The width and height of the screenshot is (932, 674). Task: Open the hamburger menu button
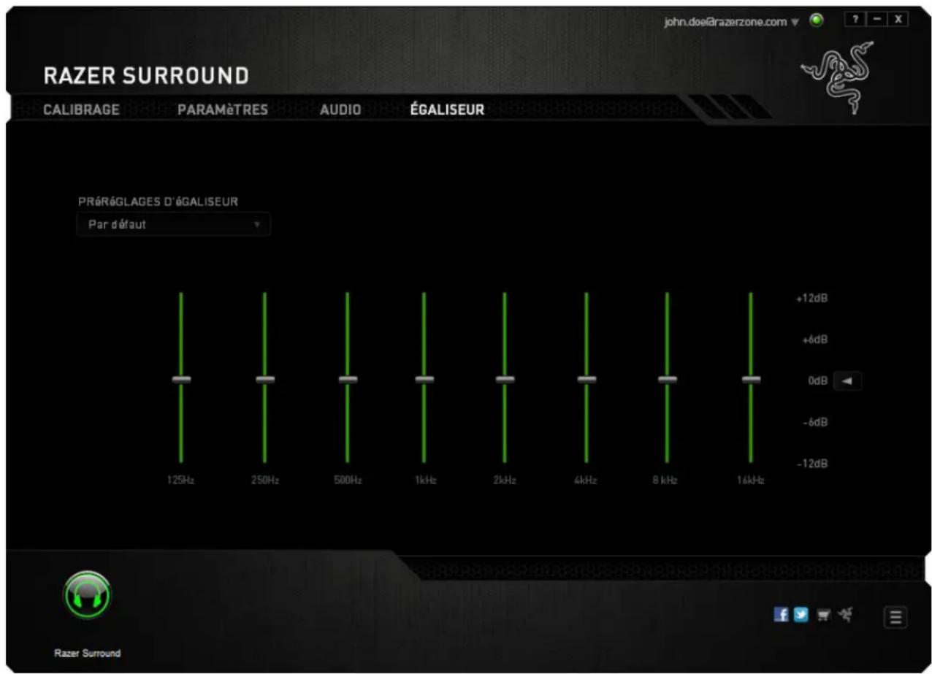click(896, 618)
